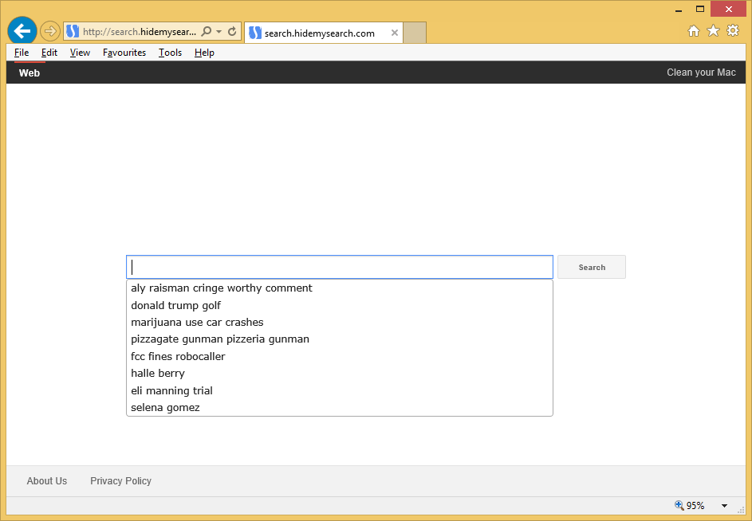Click the forward navigation arrow
This screenshot has width=752, height=521.
50,32
